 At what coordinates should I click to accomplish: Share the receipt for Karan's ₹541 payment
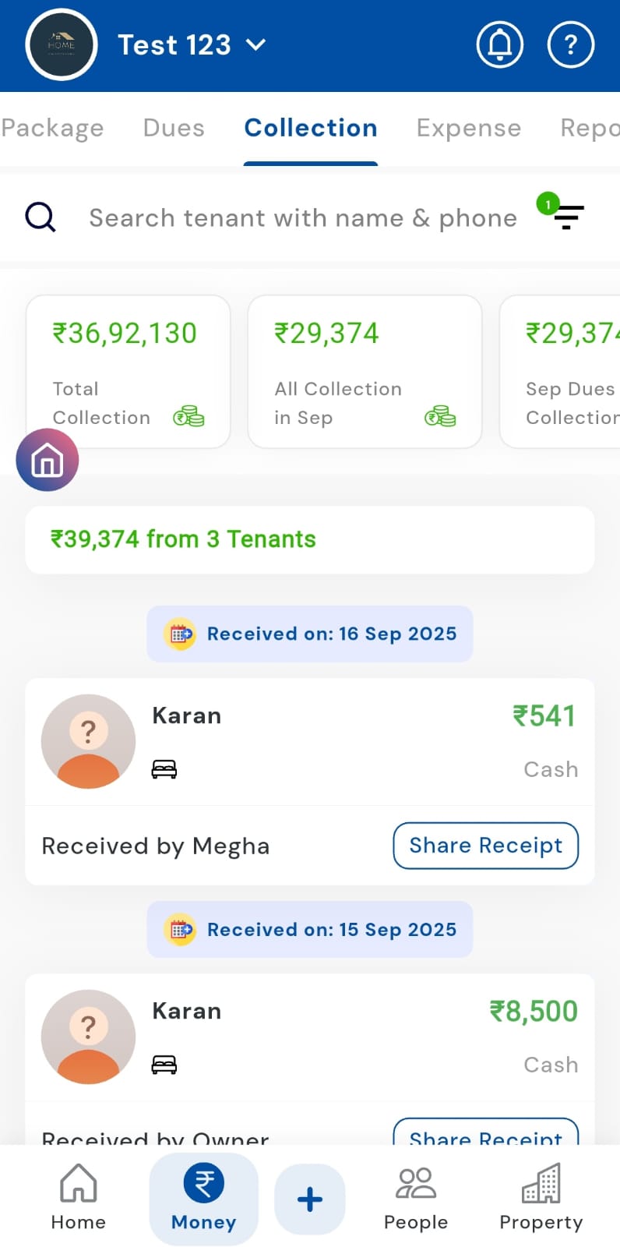485,846
